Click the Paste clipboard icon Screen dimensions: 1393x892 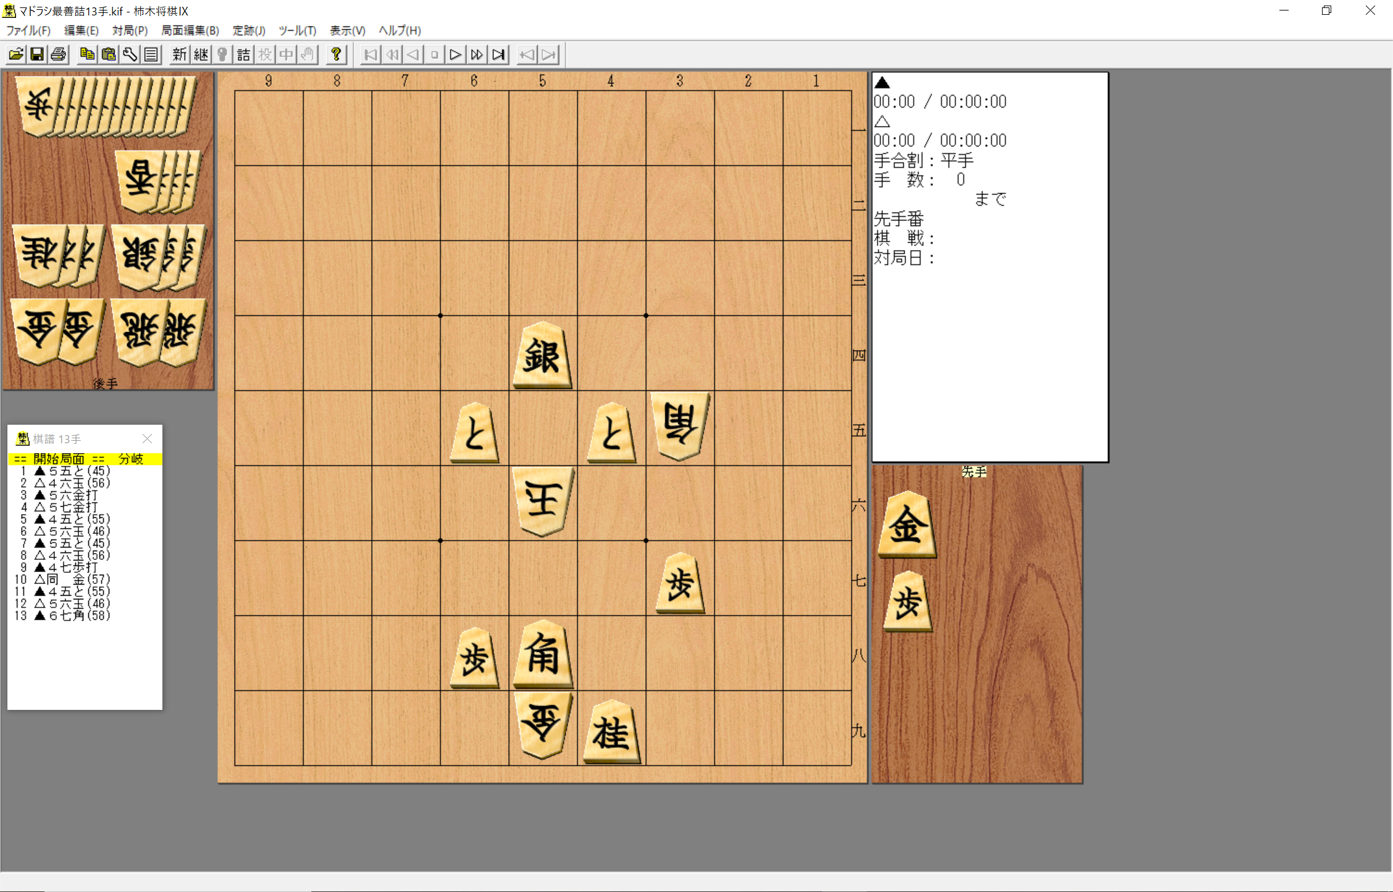point(109,55)
